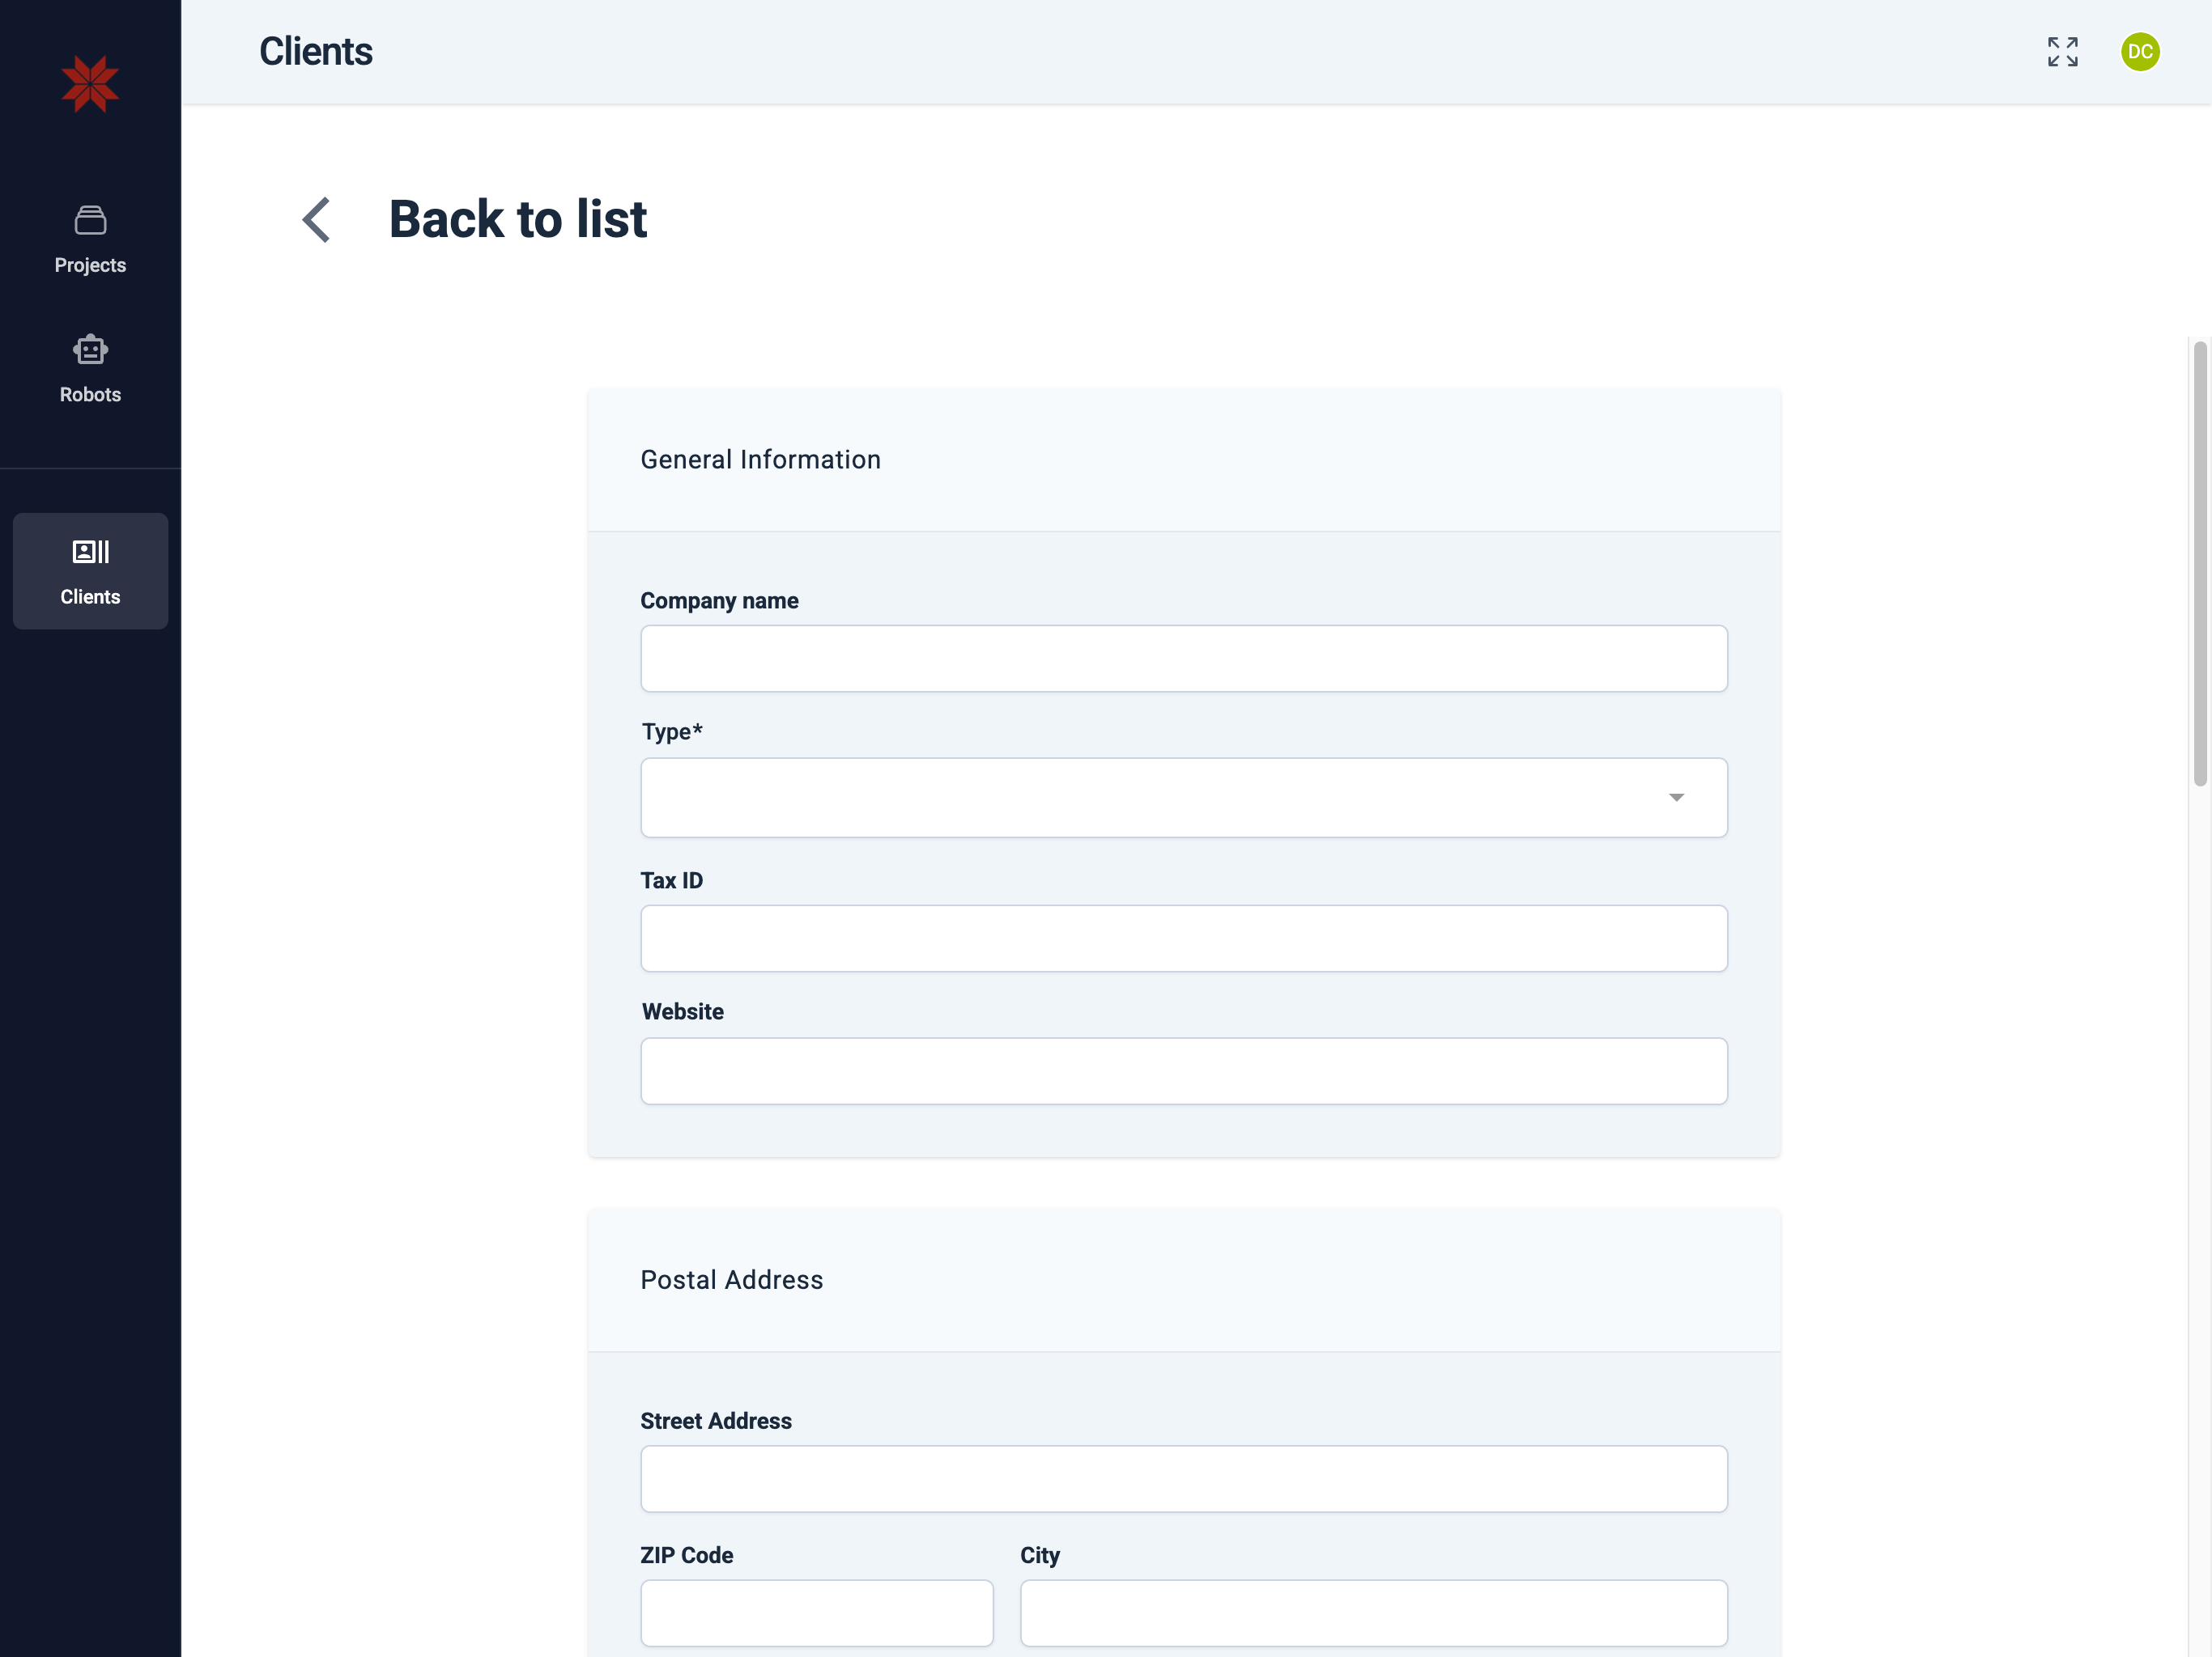Viewport: 2212px width, 1657px height.
Task: Open the DC user avatar menu
Action: [2140, 52]
